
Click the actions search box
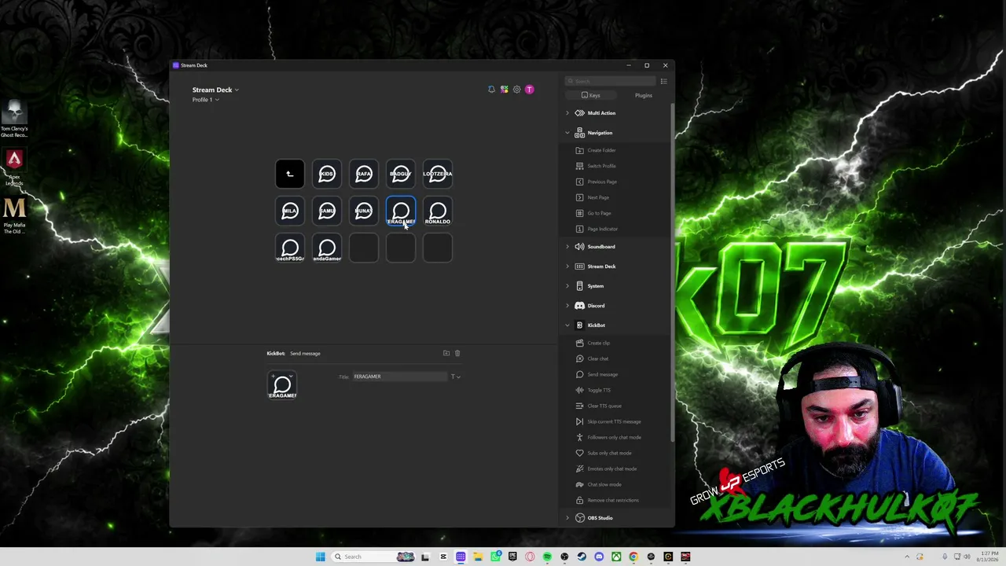point(611,81)
